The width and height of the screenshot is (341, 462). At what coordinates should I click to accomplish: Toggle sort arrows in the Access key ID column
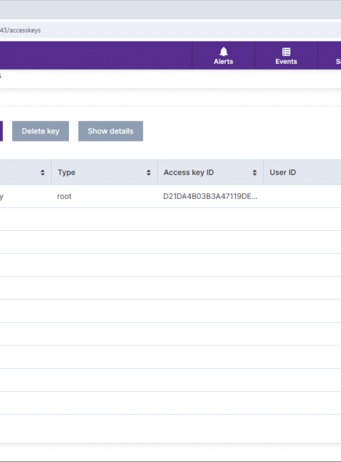click(x=255, y=173)
